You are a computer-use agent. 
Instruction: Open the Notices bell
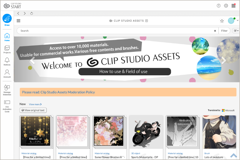click(7, 61)
